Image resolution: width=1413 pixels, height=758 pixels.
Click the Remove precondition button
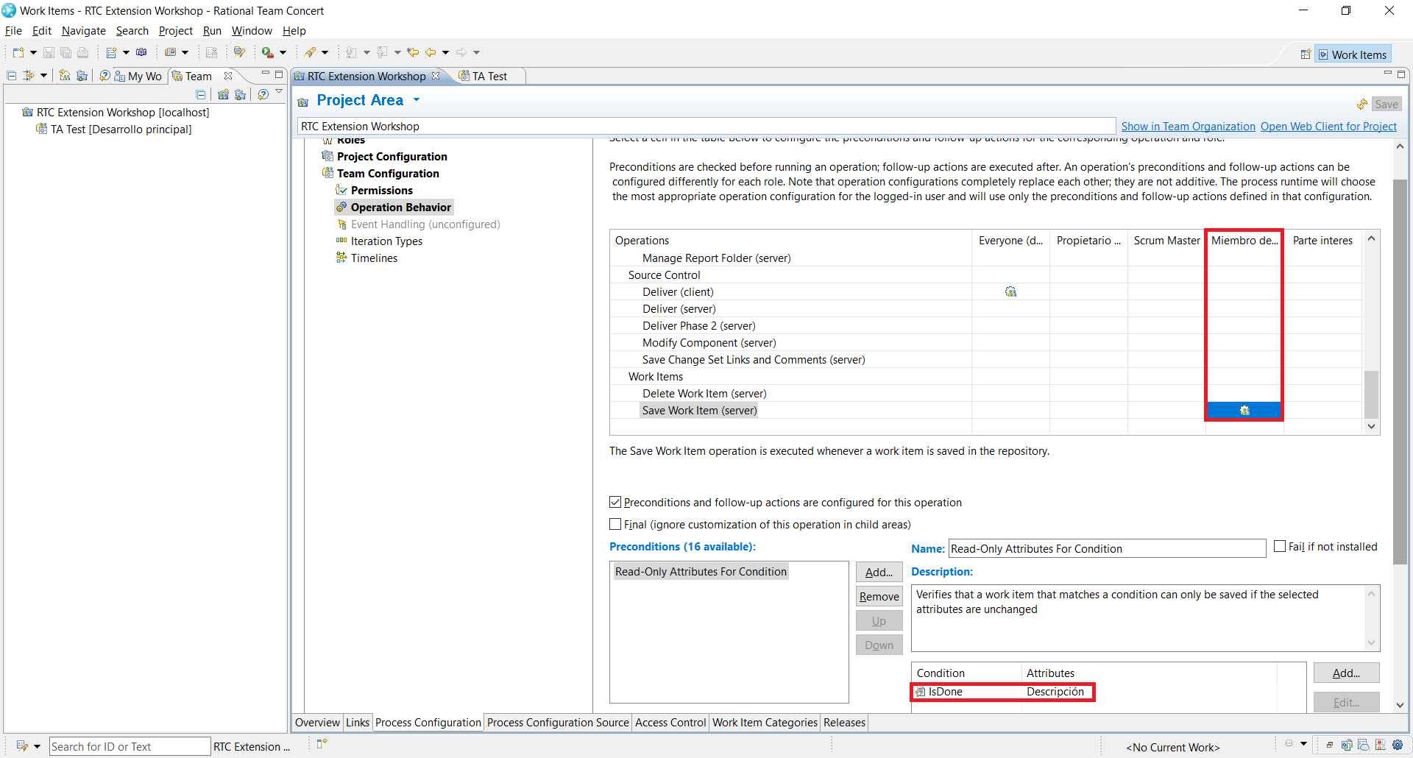pyautogui.click(x=879, y=597)
